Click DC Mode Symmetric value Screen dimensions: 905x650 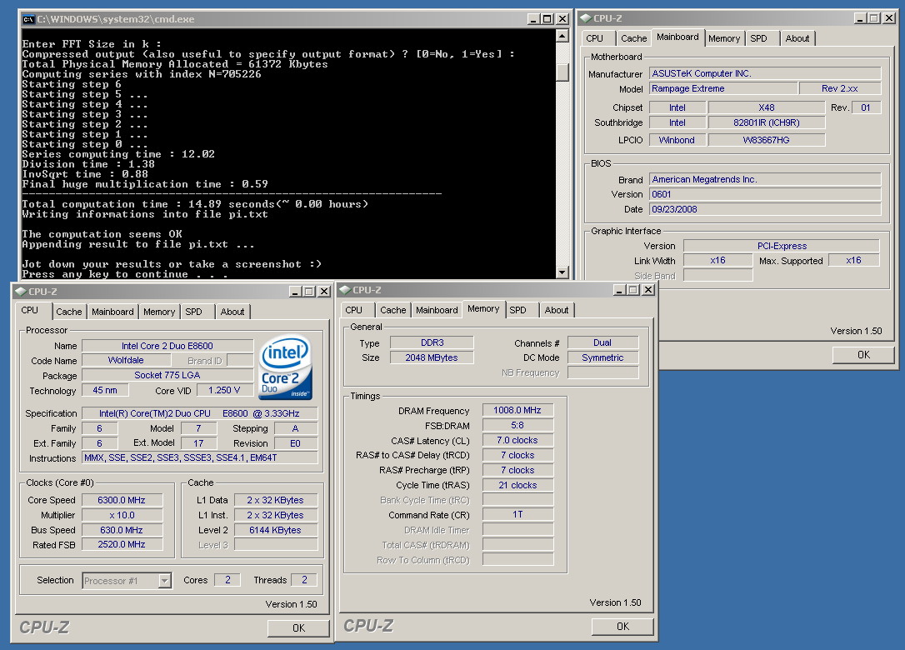point(603,357)
